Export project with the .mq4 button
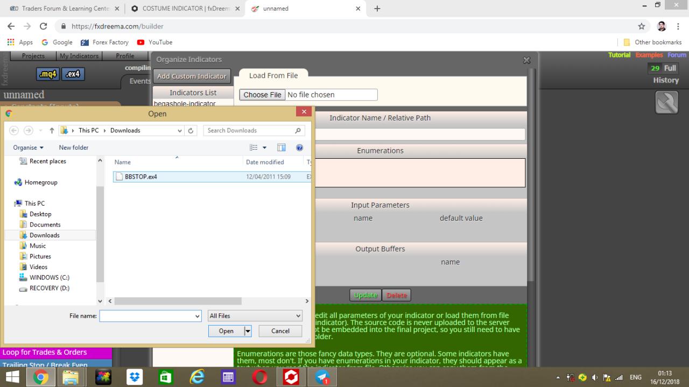 (x=47, y=74)
